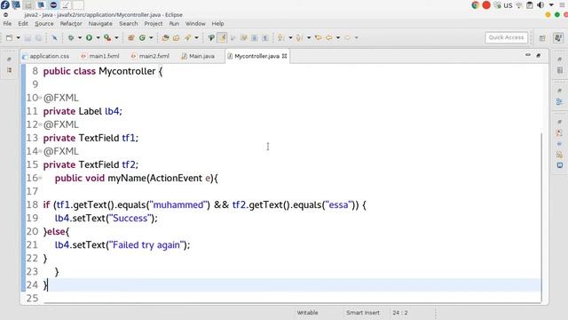568x320 pixels.
Task: Run the program with green Run icon
Action: pos(89,37)
